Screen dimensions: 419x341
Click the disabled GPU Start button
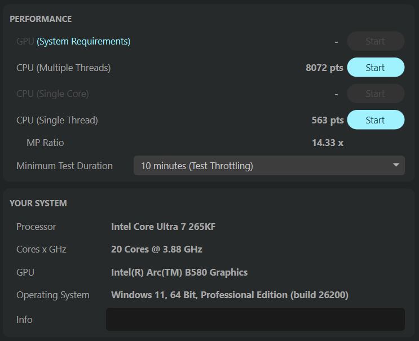tap(376, 41)
